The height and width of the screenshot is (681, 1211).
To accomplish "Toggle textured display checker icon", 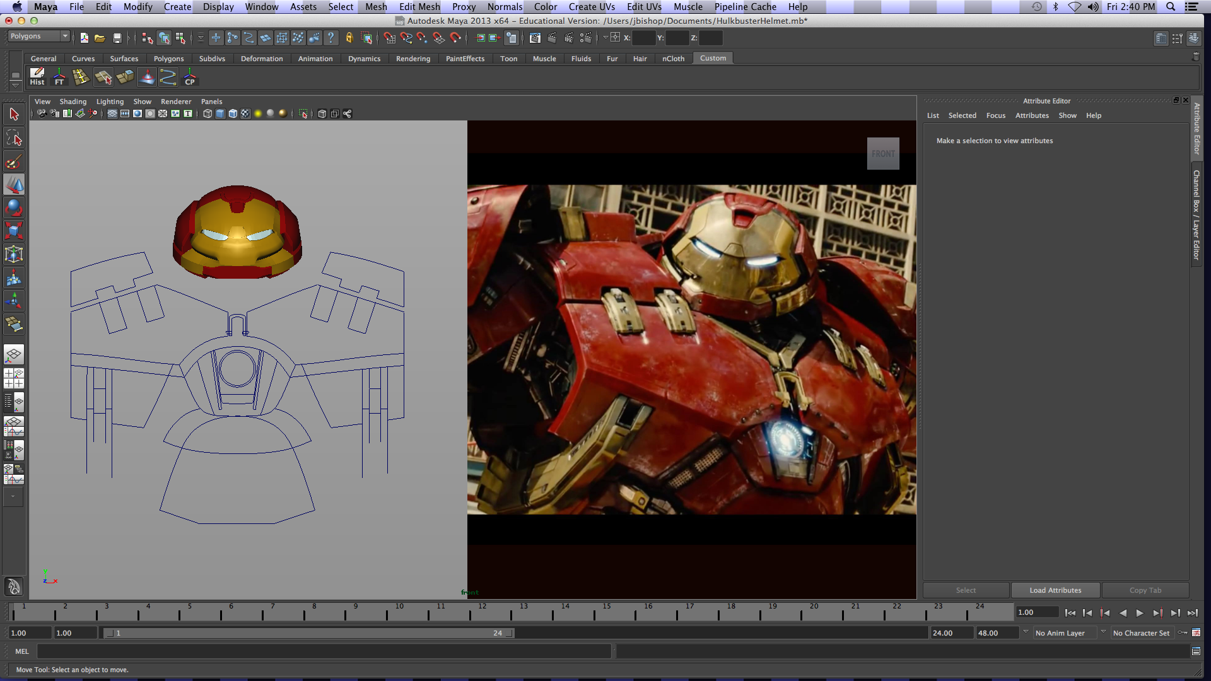I will 245,114.
